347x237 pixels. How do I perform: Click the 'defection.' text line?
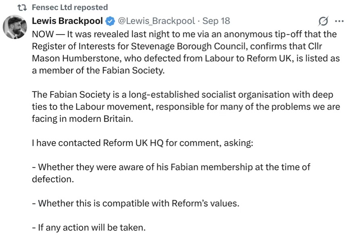click(53, 179)
